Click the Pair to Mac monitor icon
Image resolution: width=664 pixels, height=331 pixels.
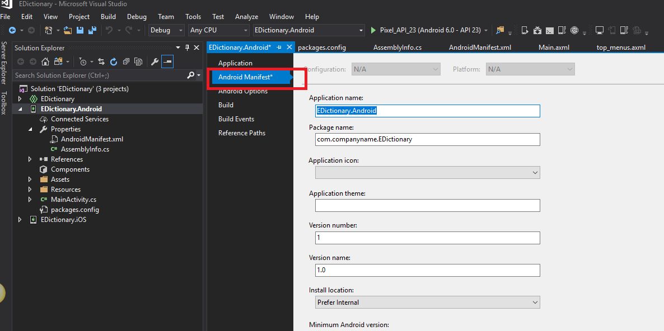click(x=599, y=30)
